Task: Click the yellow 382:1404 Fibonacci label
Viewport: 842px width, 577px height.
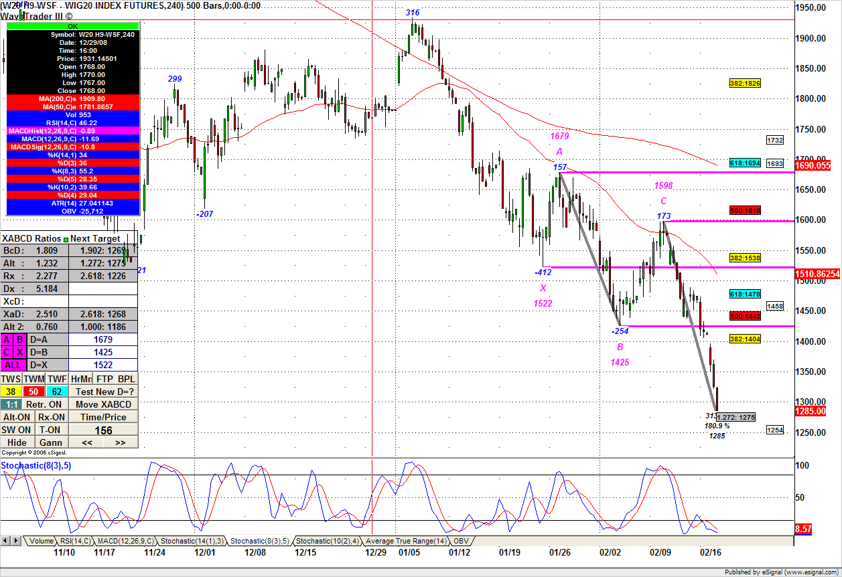Action: pyautogui.click(x=745, y=339)
